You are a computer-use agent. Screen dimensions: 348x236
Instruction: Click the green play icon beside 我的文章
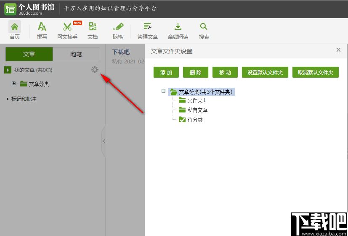coord(8,70)
